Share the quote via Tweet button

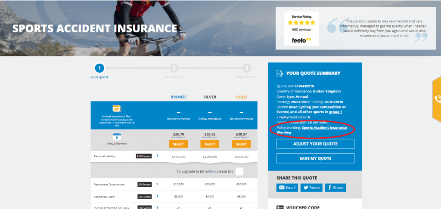[x=311, y=188]
